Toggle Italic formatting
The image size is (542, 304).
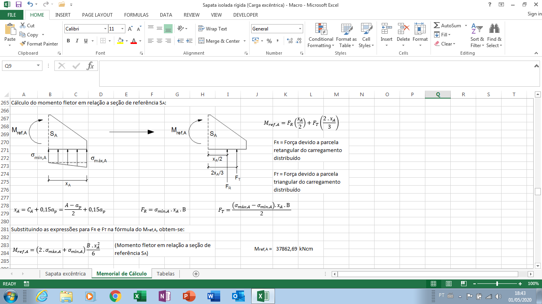77,41
